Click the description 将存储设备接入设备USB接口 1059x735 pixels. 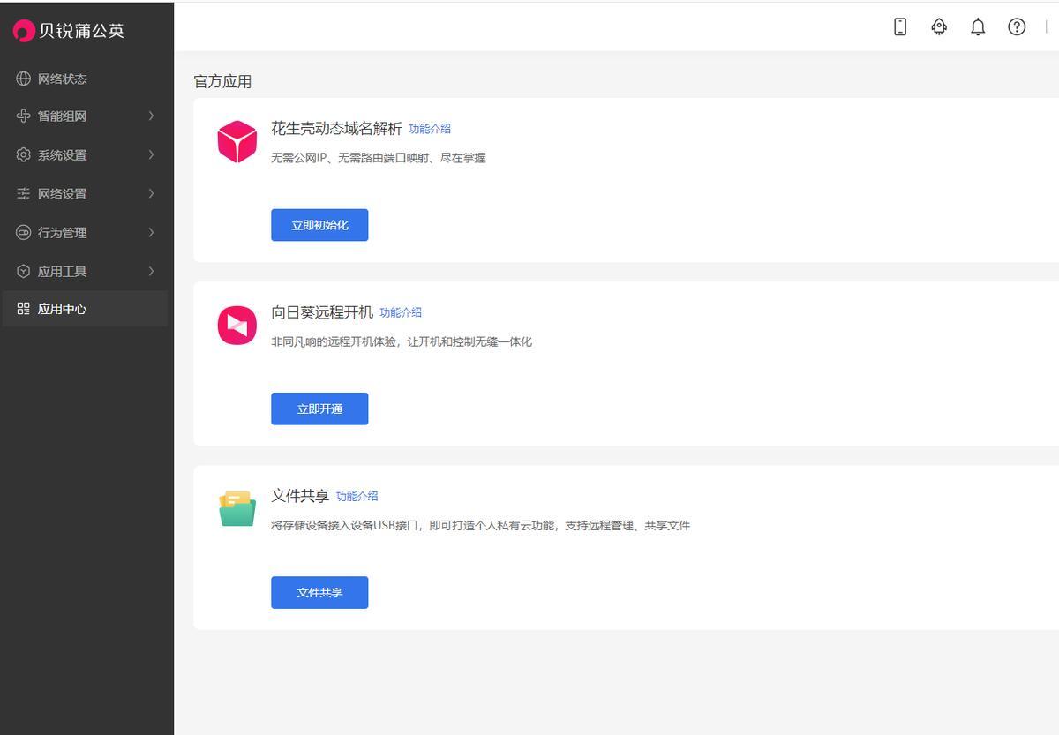pyautogui.click(x=480, y=525)
